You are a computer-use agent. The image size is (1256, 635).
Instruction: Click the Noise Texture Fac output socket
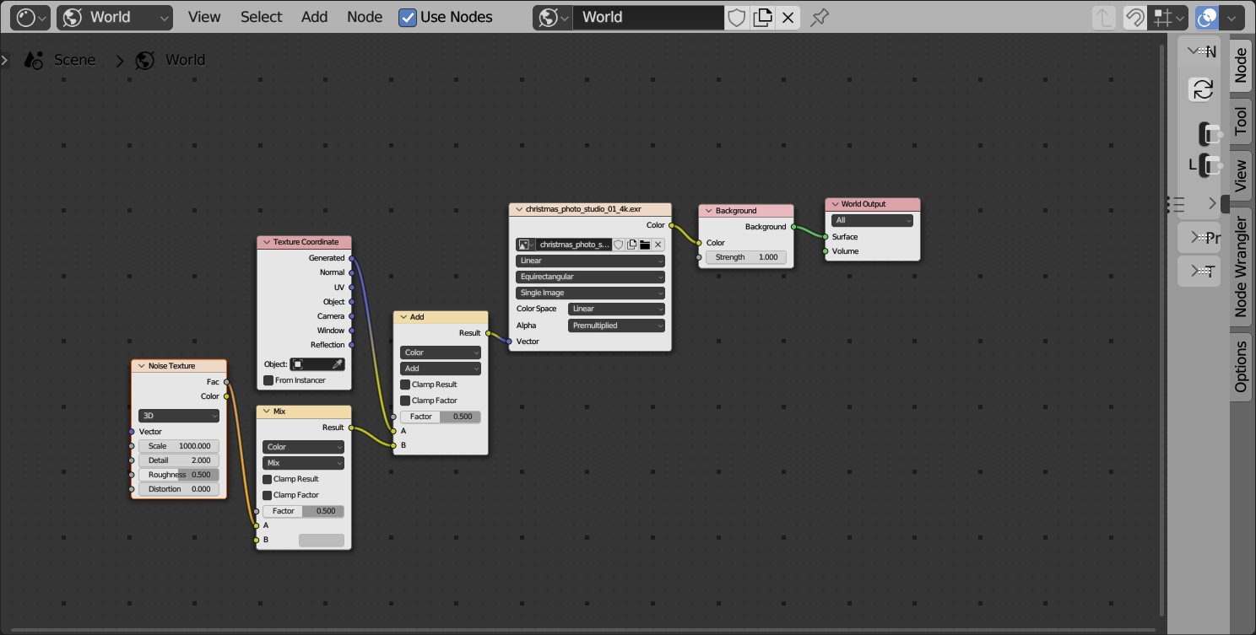[226, 382]
